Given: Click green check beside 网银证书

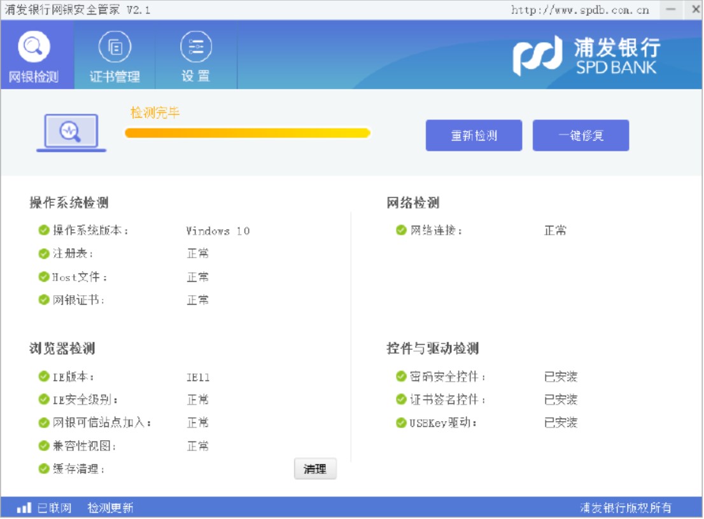Looking at the screenshot, I should click(x=43, y=300).
